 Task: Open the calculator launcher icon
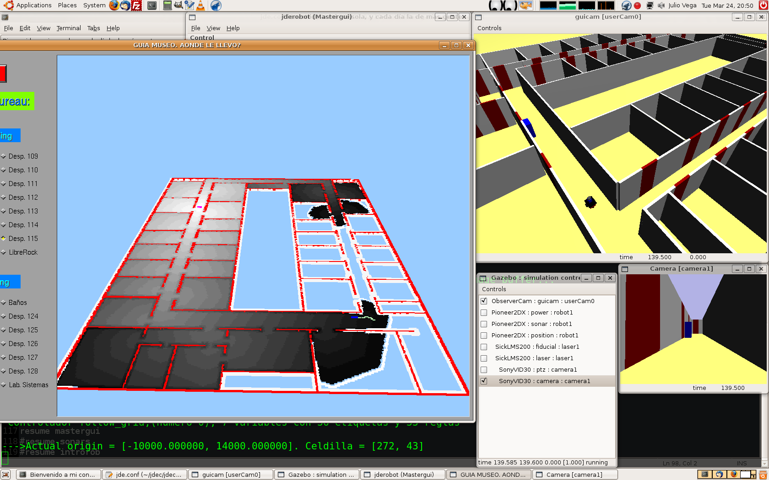pyautogui.click(x=168, y=5)
